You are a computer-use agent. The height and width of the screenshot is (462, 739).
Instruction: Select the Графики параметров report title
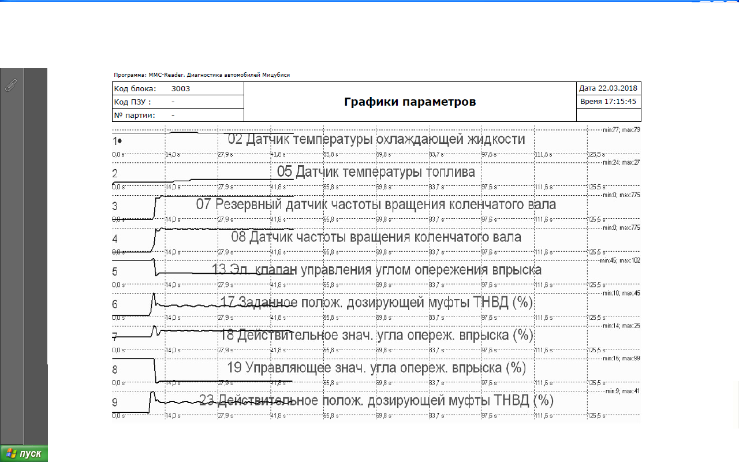tap(410, 102)
